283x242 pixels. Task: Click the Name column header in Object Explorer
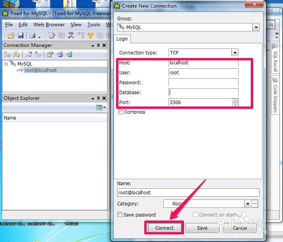coord(55,118)
